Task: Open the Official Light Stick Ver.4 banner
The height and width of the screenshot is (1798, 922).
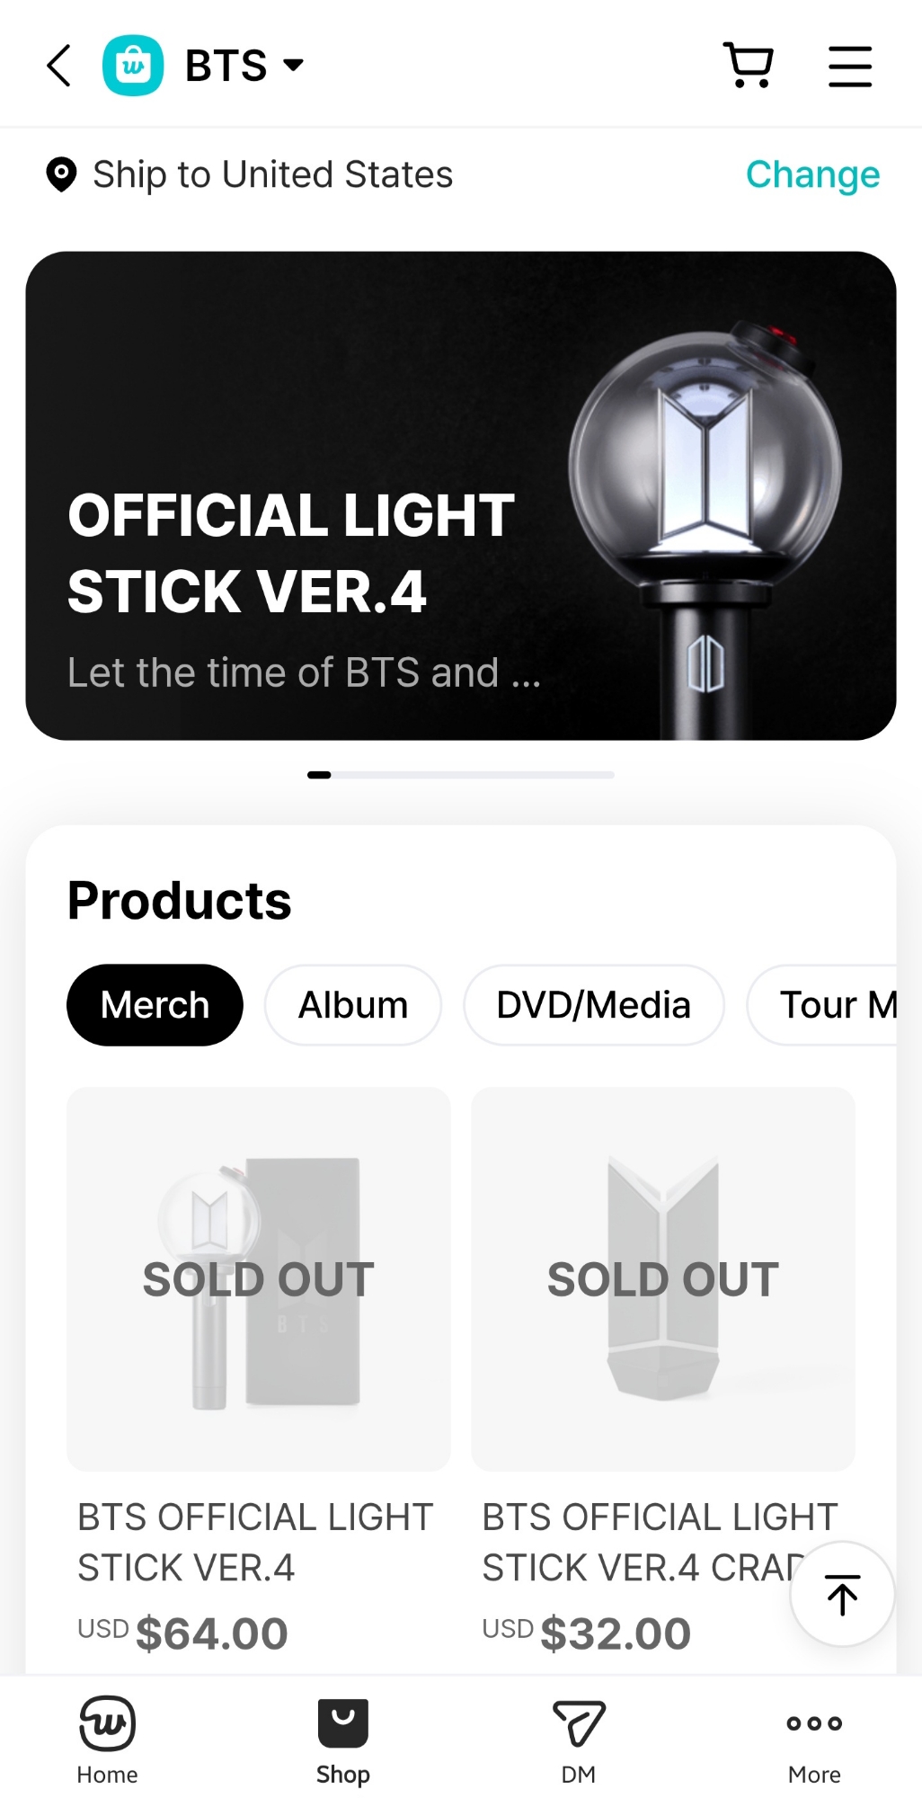Action: coord(460,495)
